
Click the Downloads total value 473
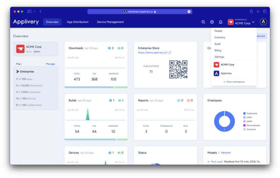(x=77, y=79)
